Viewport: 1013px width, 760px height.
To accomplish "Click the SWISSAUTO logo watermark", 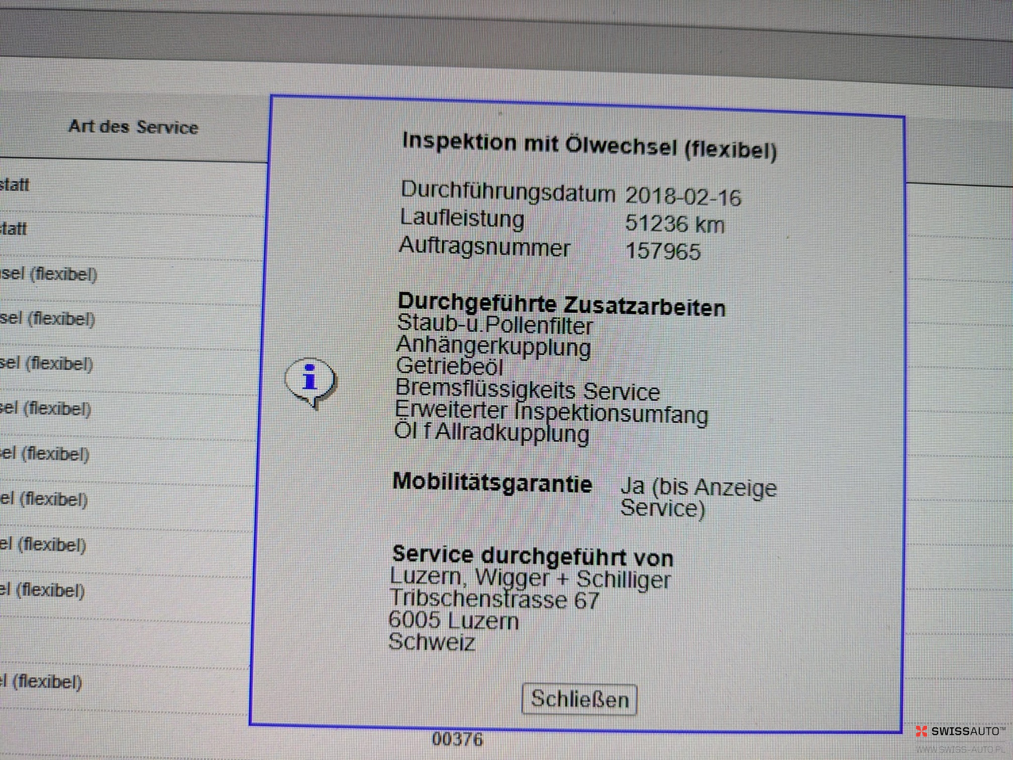I will (960, 731).
